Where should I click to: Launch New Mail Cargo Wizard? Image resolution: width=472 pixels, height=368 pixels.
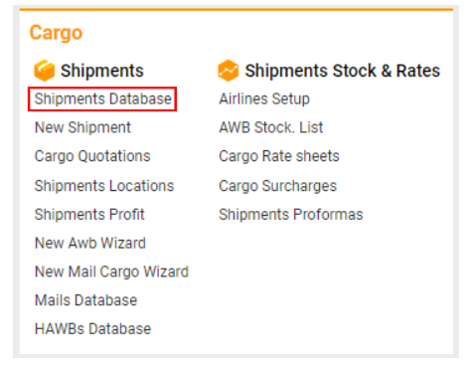(111, 272)
